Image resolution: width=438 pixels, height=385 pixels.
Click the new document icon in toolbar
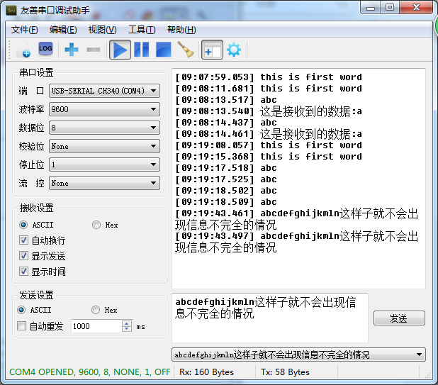pos(23,50)
